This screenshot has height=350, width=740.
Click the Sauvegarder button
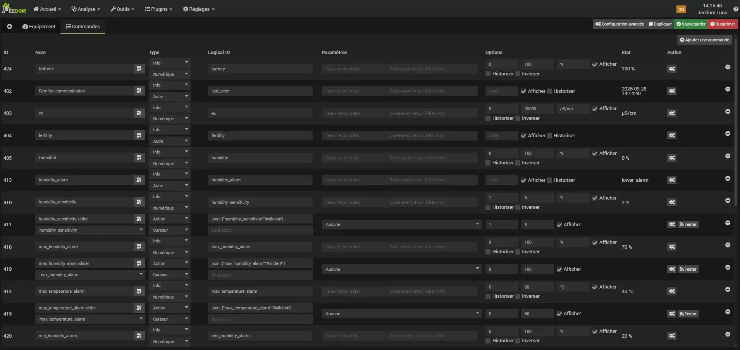click(x=691, y=24)
